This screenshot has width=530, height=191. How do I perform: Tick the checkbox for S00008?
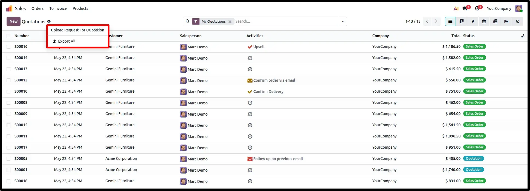(8, 103)
